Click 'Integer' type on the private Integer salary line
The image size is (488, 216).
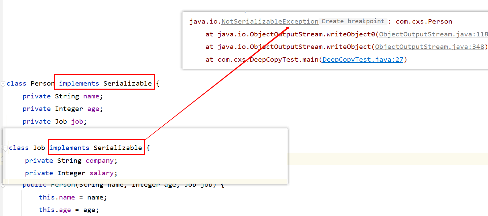coord(71,173)
